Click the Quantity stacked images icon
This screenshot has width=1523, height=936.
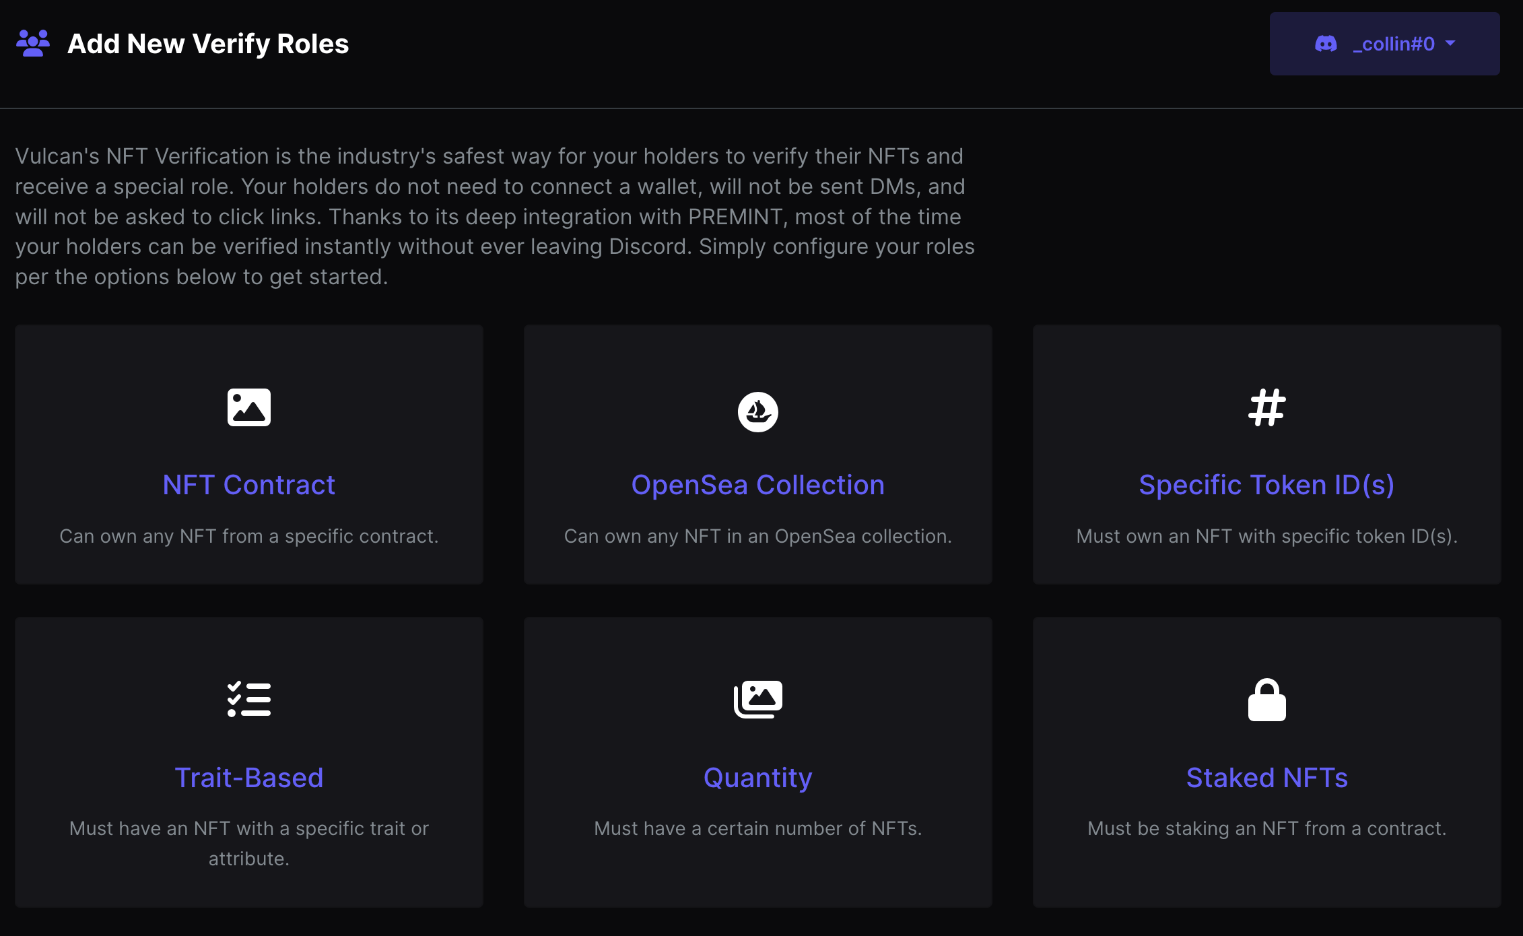[x=758, y=699]
